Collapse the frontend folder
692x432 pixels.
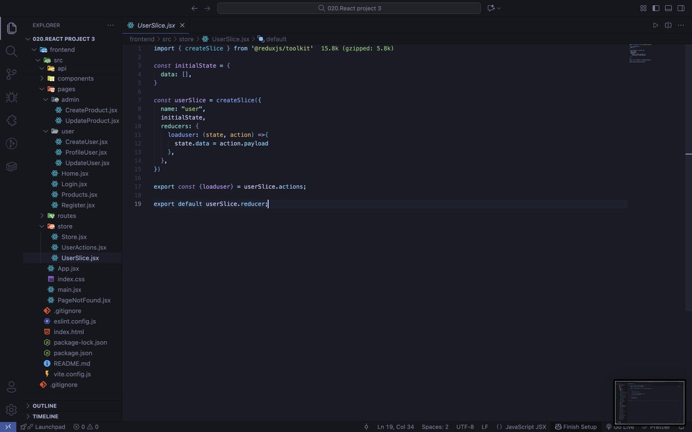click(35, 50)
